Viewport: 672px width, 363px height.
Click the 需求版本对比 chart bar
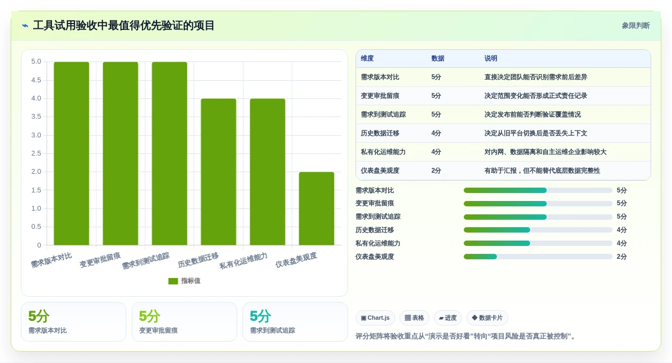pos(71,153)
